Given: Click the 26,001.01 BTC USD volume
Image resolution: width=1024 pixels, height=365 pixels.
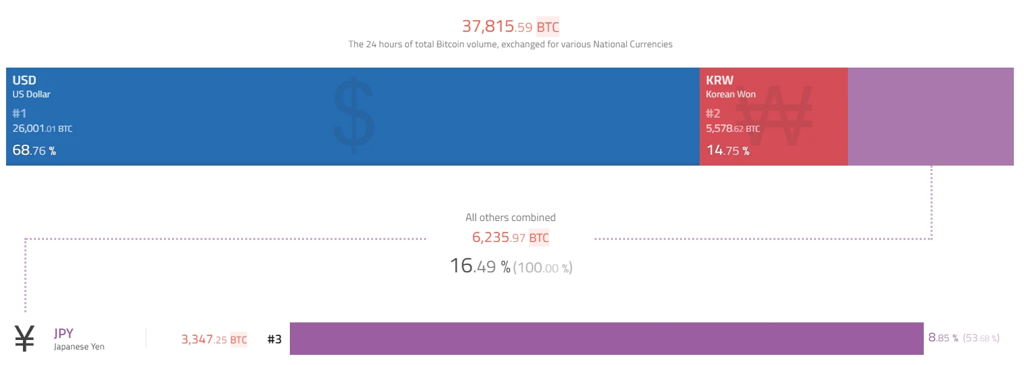Looking at the screenshot, I should pos(42,128).
